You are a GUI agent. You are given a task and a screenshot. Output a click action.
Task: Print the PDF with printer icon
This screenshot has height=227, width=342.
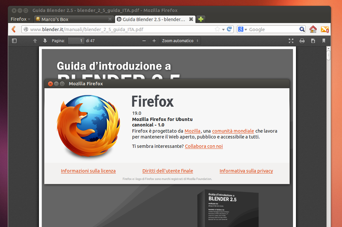[x=302, y=41]
